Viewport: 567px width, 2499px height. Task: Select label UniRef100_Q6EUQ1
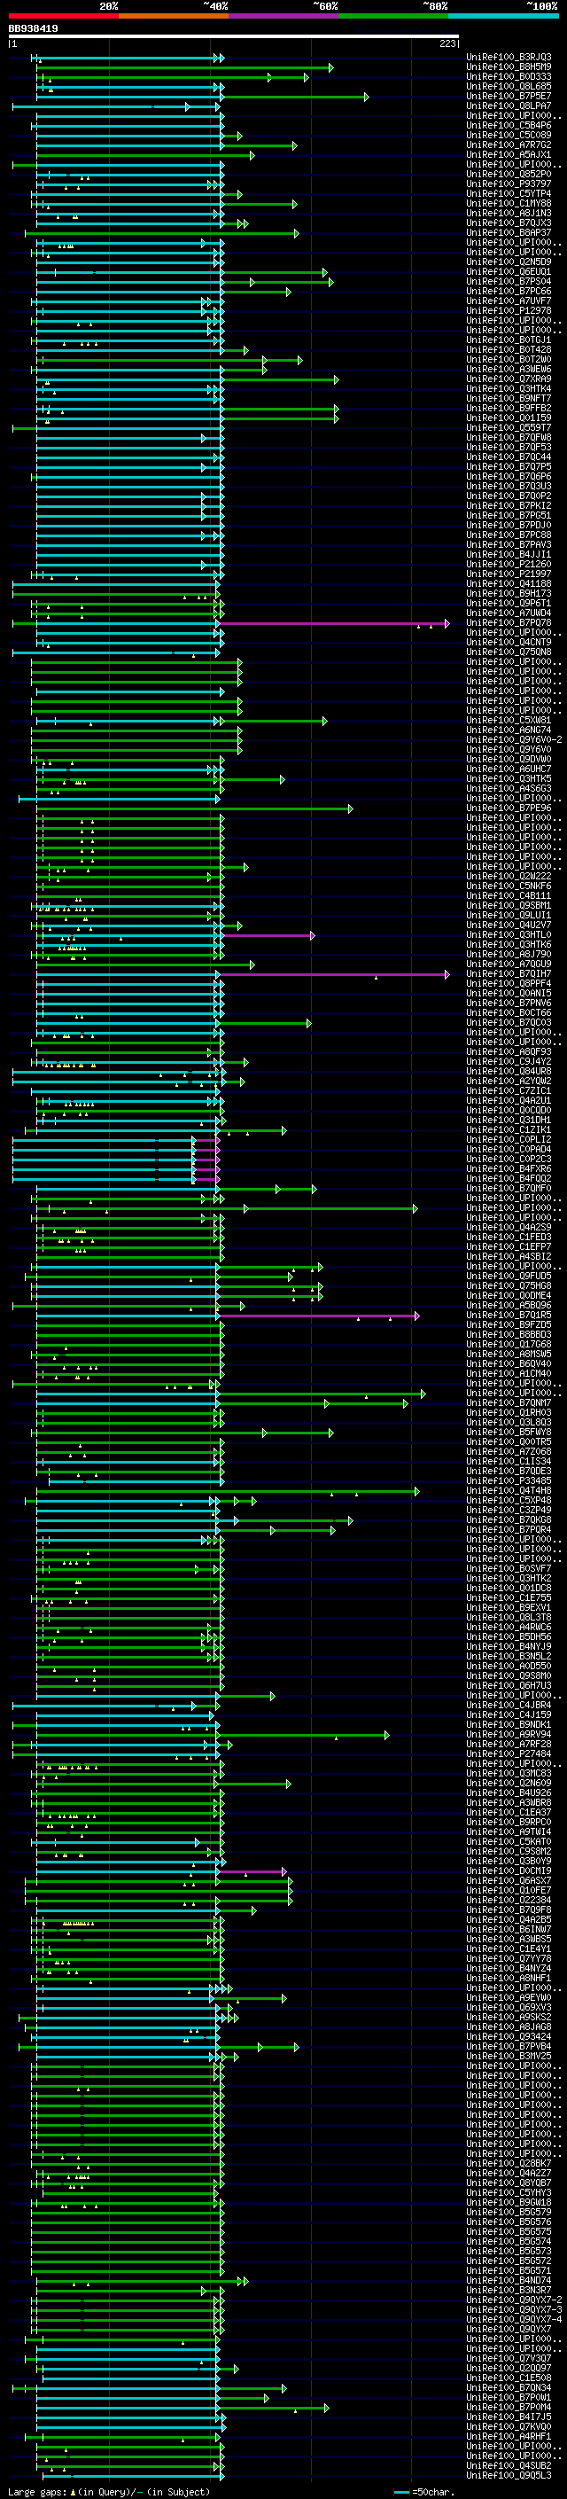(509, 271)
